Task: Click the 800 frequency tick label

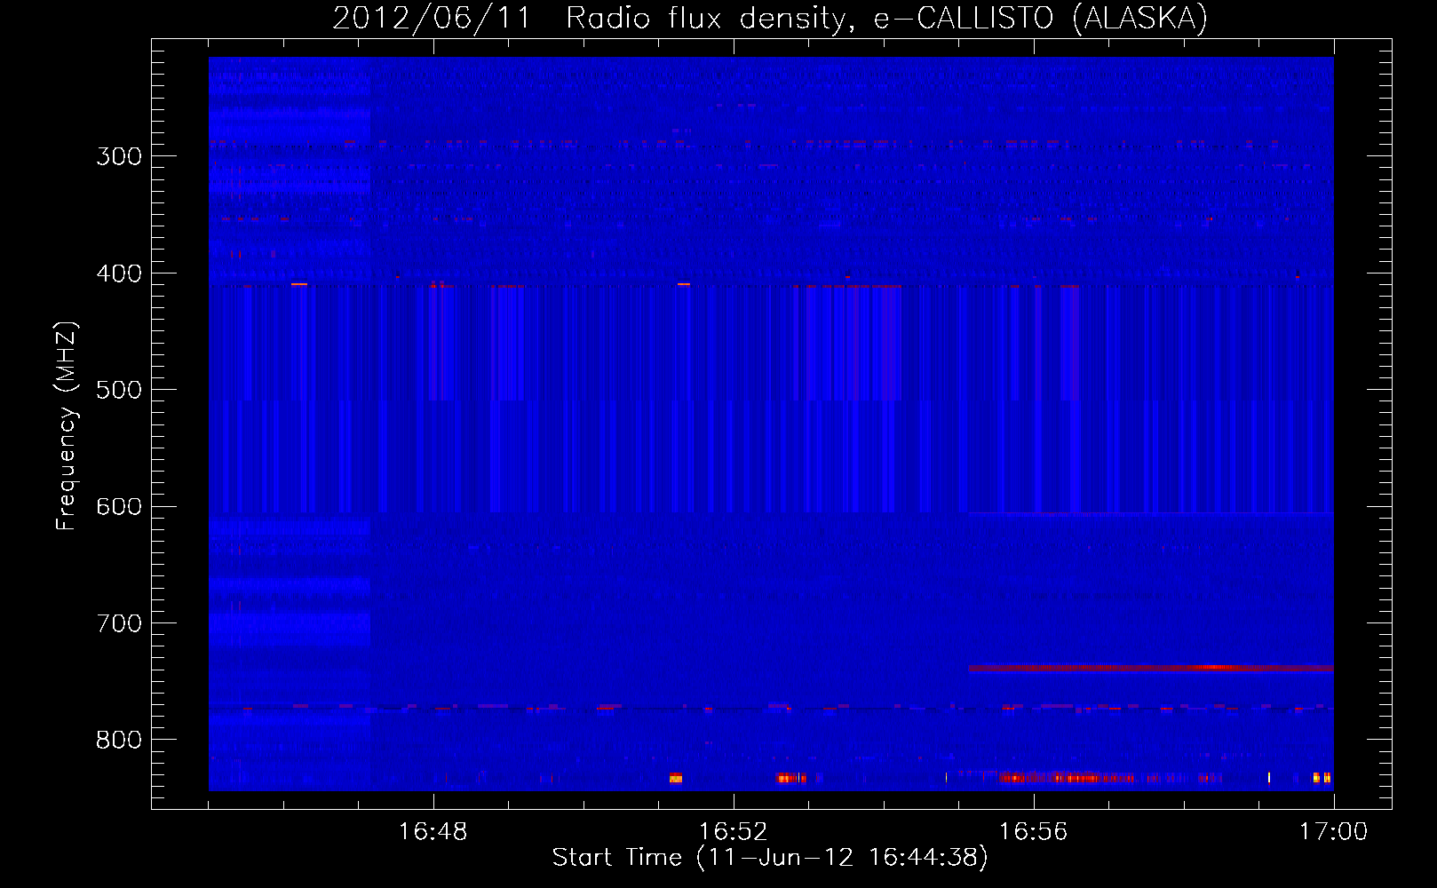Action: tap(119, 741)
